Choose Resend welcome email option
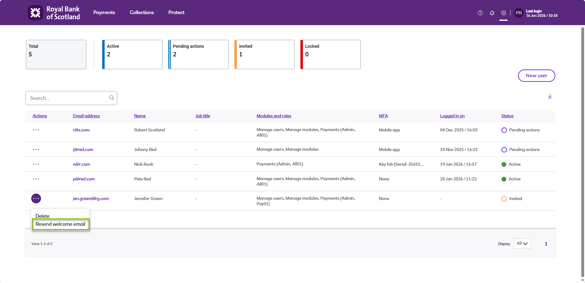 click(61, 224)
